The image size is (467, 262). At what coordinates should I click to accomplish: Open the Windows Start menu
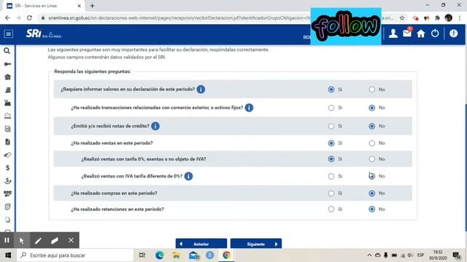8,255
